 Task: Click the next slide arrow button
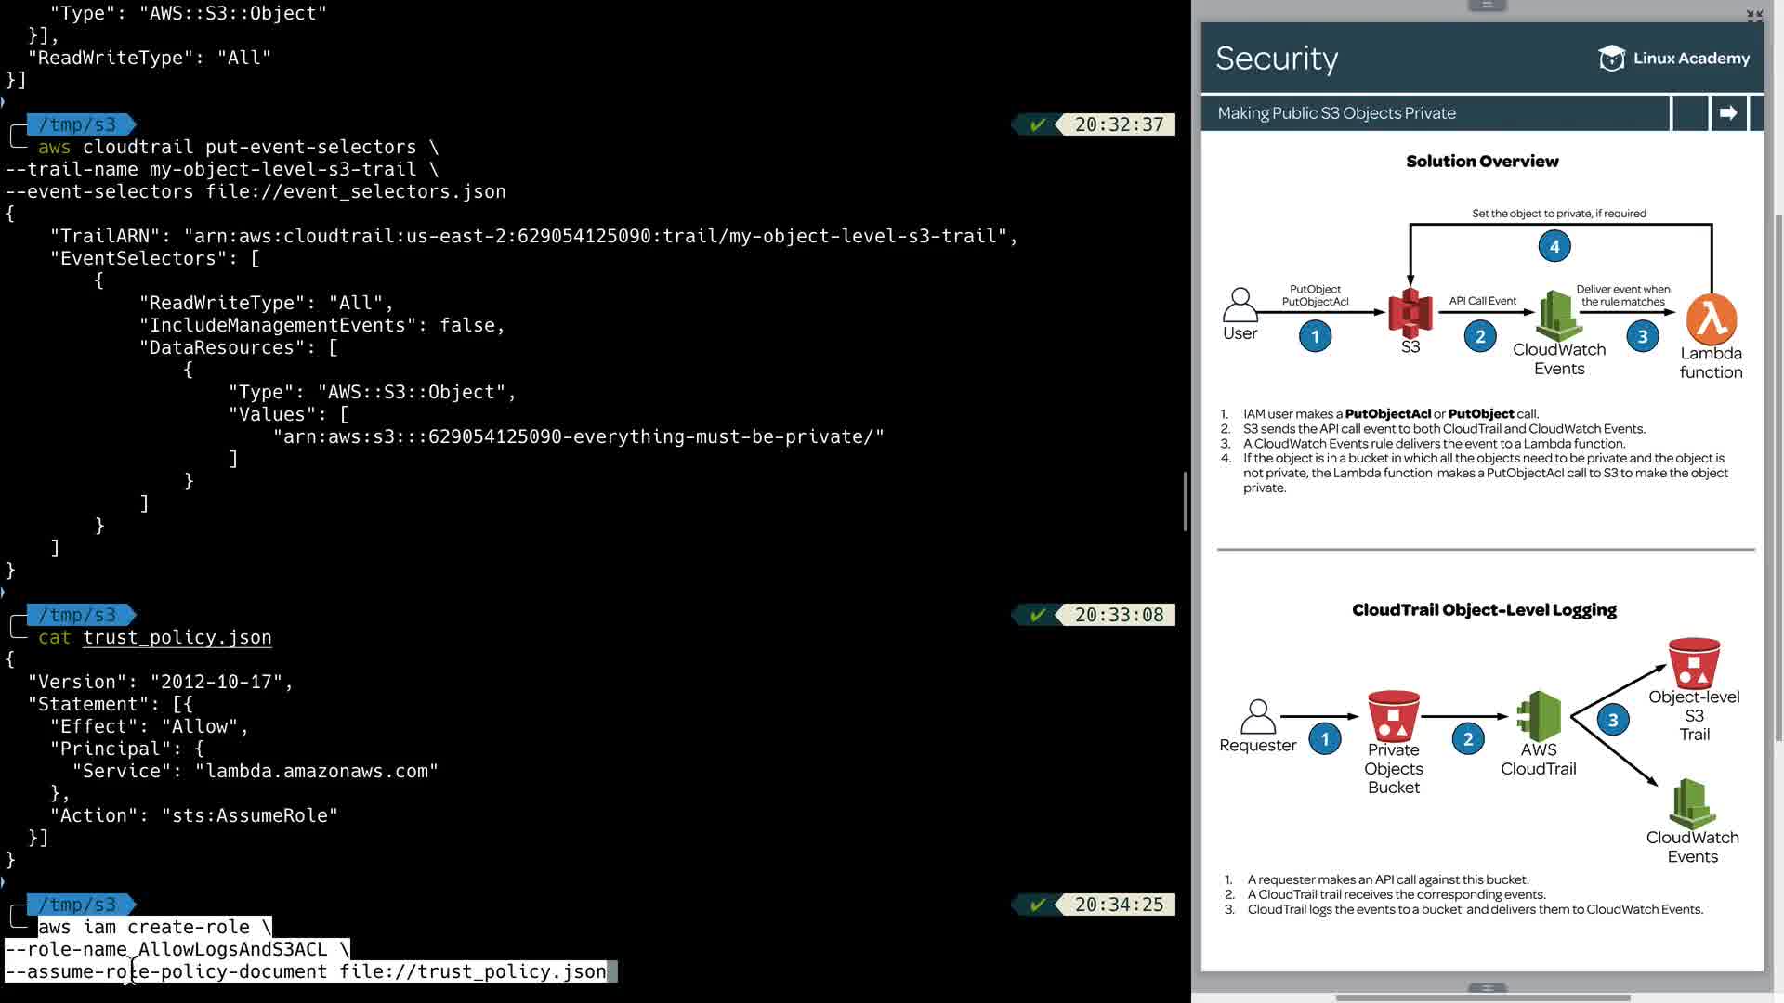pyautogui.click(x=1727, y=113)
